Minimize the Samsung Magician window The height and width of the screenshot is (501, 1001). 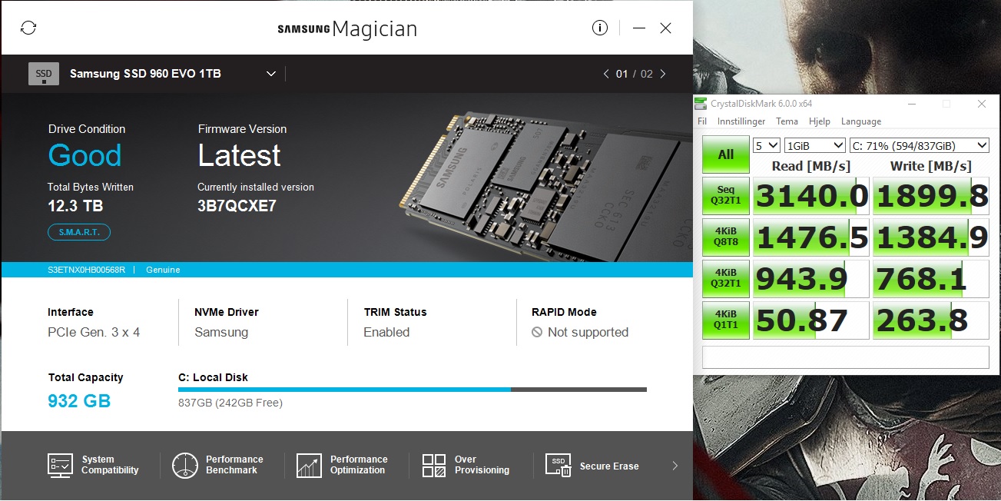coord(639,28)
